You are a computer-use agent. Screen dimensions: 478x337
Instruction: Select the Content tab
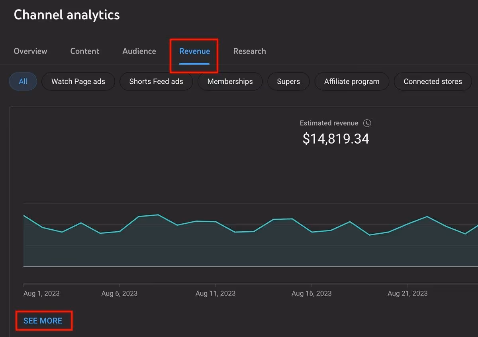pos(84,51)
